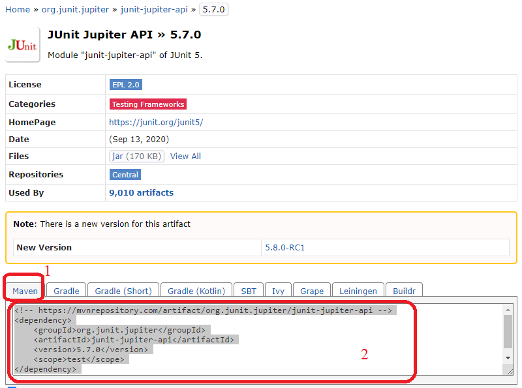Screen dimensions: 522x388
Task: Click the snippet vertical scrollbar thumb
Action: (508, 331)
